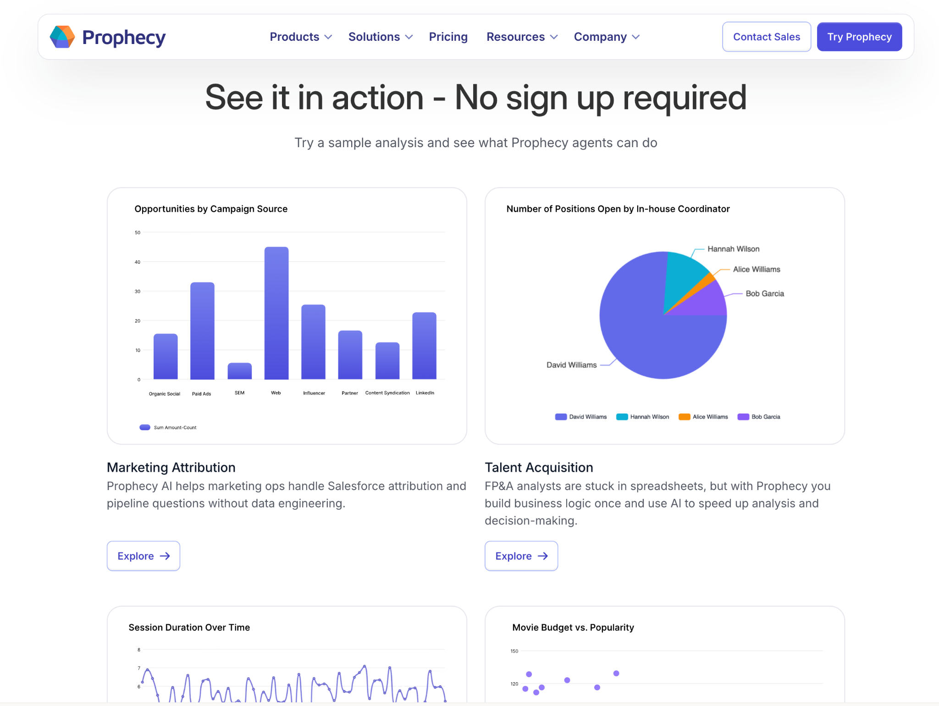939x706 pixels.
Task: Open the Session Duration Over Time chart
Action: pos(287,655)
